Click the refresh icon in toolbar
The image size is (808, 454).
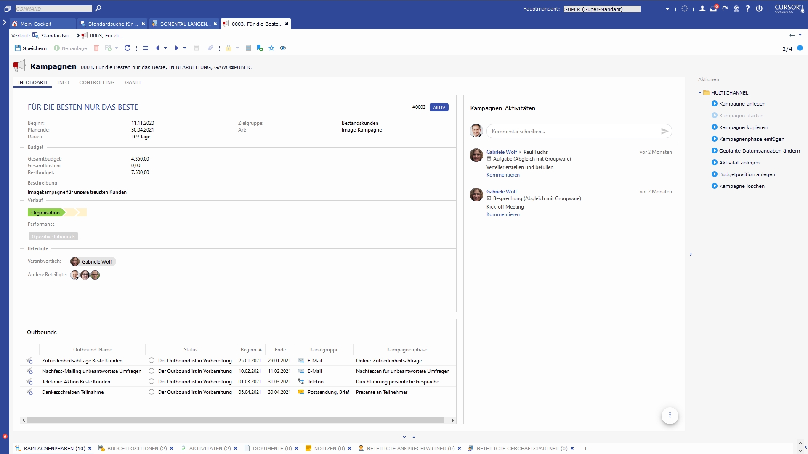tap(128, 48)
